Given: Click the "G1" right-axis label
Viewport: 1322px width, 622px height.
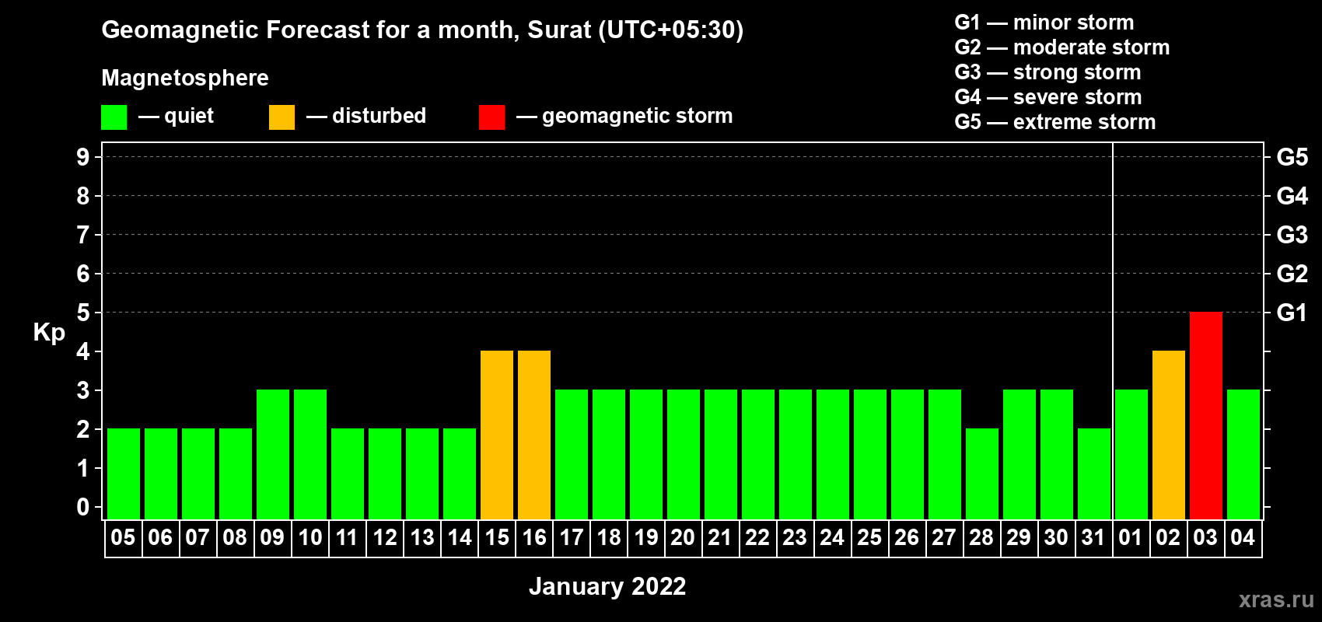Looking at the screenshot, I should click(x=1292, y=313).
